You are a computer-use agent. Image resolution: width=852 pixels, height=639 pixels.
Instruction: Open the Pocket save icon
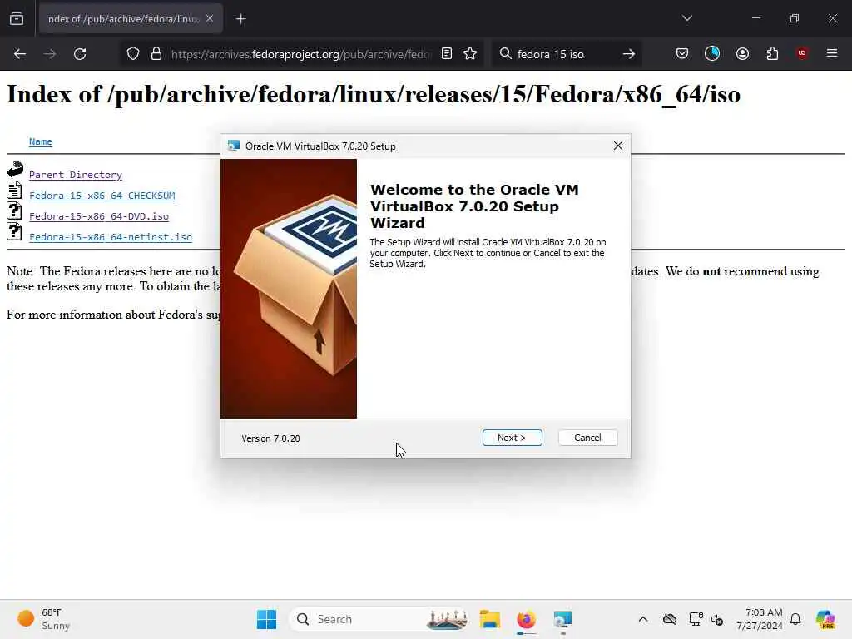[682, 53]
